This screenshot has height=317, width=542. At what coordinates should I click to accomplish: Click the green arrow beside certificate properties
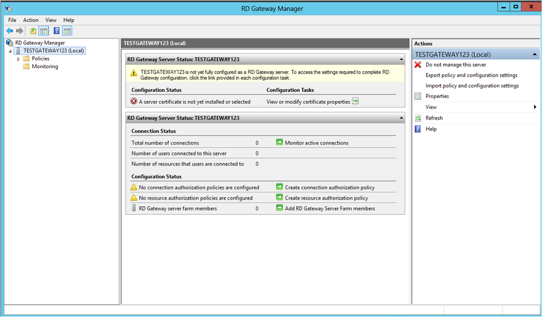[x=355, y=101]
